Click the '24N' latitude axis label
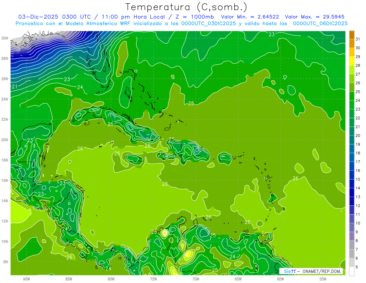 tap(5, 99)
